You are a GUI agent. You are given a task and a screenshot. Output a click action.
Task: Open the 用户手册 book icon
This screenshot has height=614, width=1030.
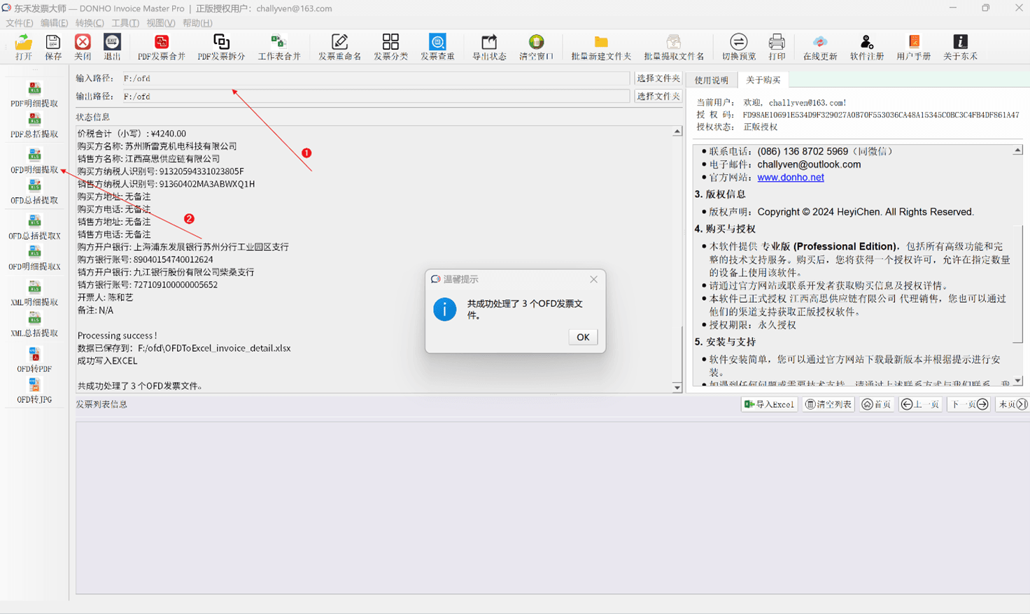[x=914, y=47]
